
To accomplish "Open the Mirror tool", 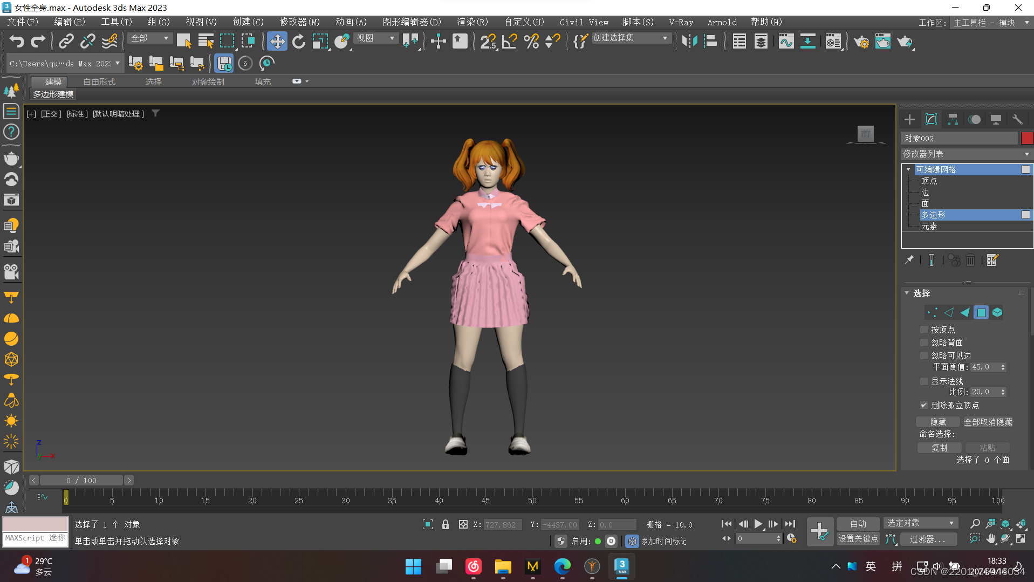I will click(689, 42).
